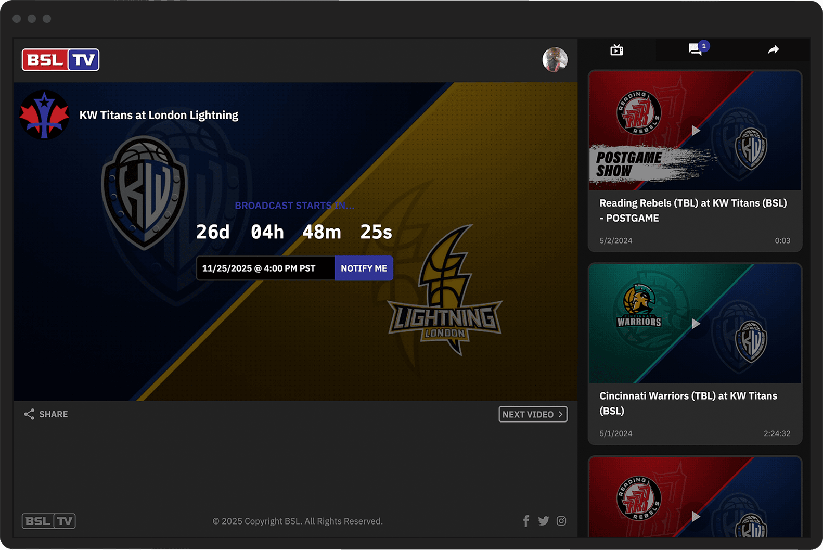Play the third Reading Rebels video thumbnail
Screen dimensions: 823x550
pos(695,516)
